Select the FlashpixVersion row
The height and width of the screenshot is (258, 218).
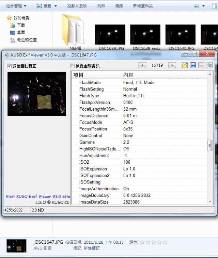pyautogui.click(x=139, y=102)
